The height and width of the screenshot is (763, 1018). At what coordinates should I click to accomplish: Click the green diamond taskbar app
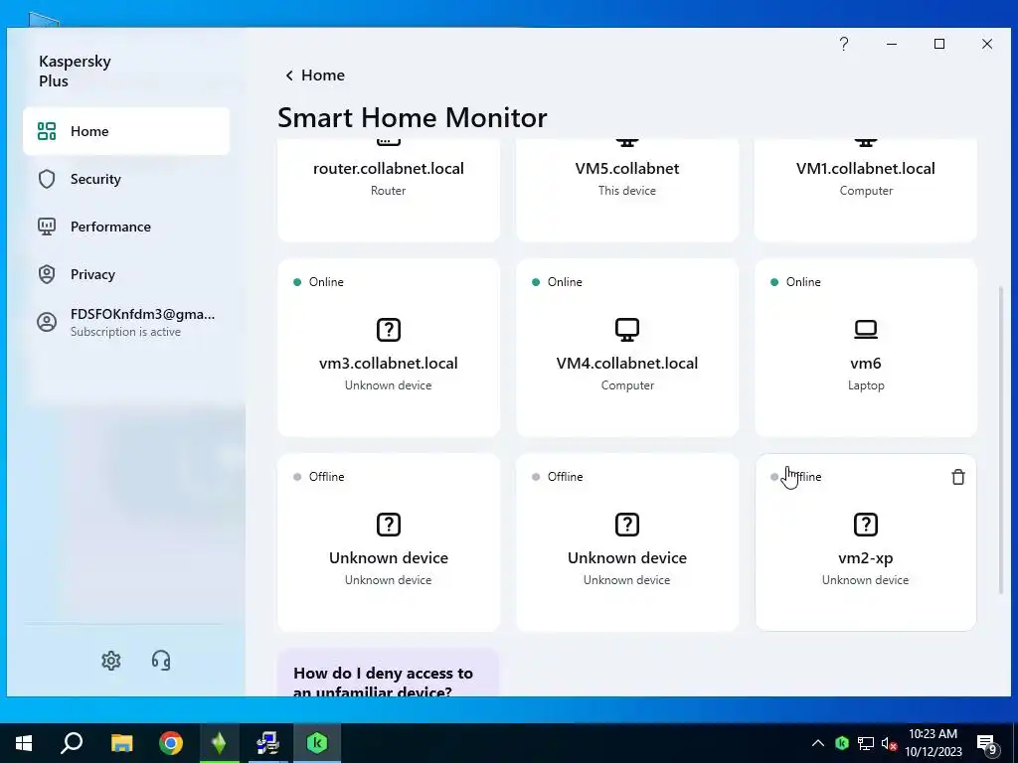(219, 743)
